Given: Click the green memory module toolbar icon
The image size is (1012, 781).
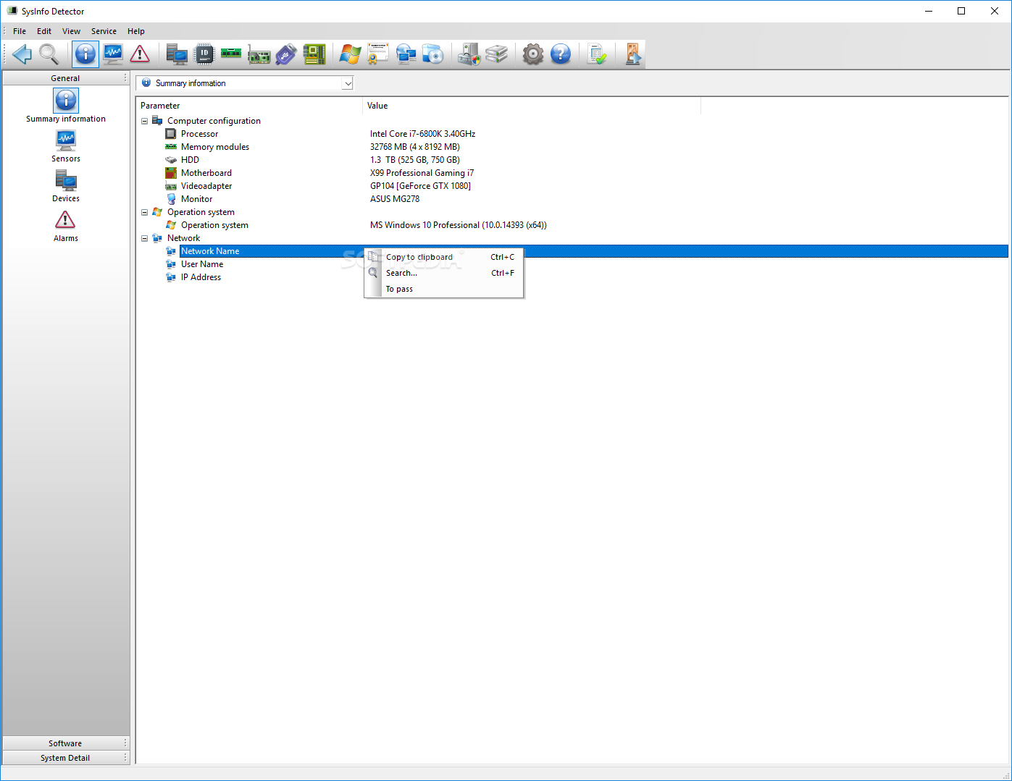Looking at the screenshot, I should coord(231,54).
